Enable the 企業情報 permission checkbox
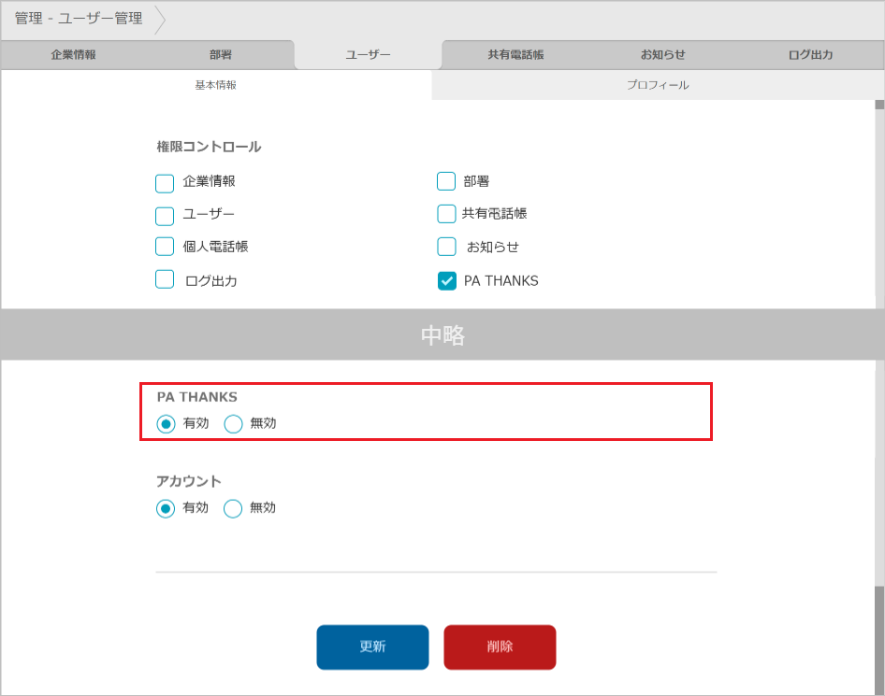The width and height of the screenshot is (885, 696). [165, 183]
